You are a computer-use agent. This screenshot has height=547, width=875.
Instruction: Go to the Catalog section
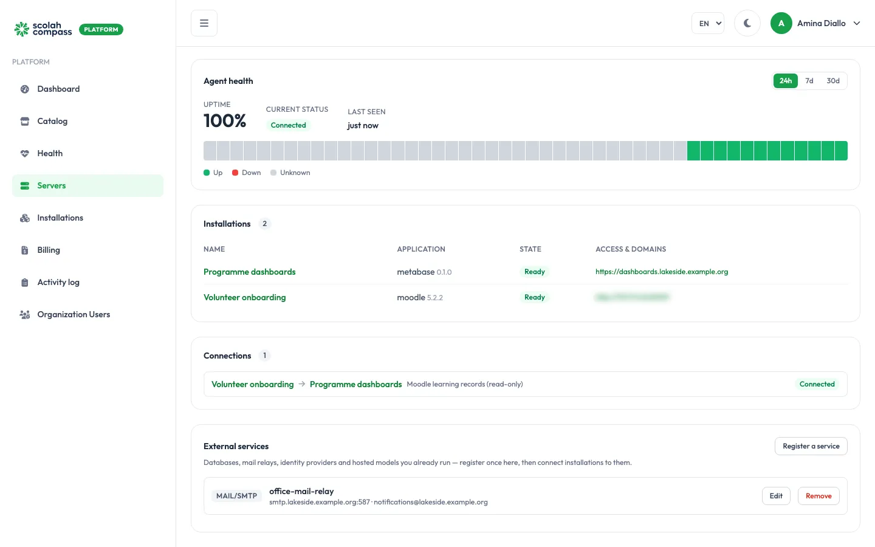point(87,121)
